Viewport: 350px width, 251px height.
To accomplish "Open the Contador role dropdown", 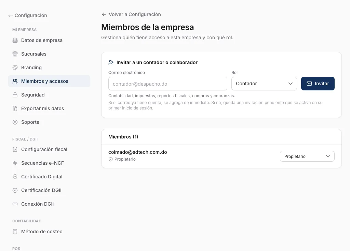I will [x=264, y=84].
